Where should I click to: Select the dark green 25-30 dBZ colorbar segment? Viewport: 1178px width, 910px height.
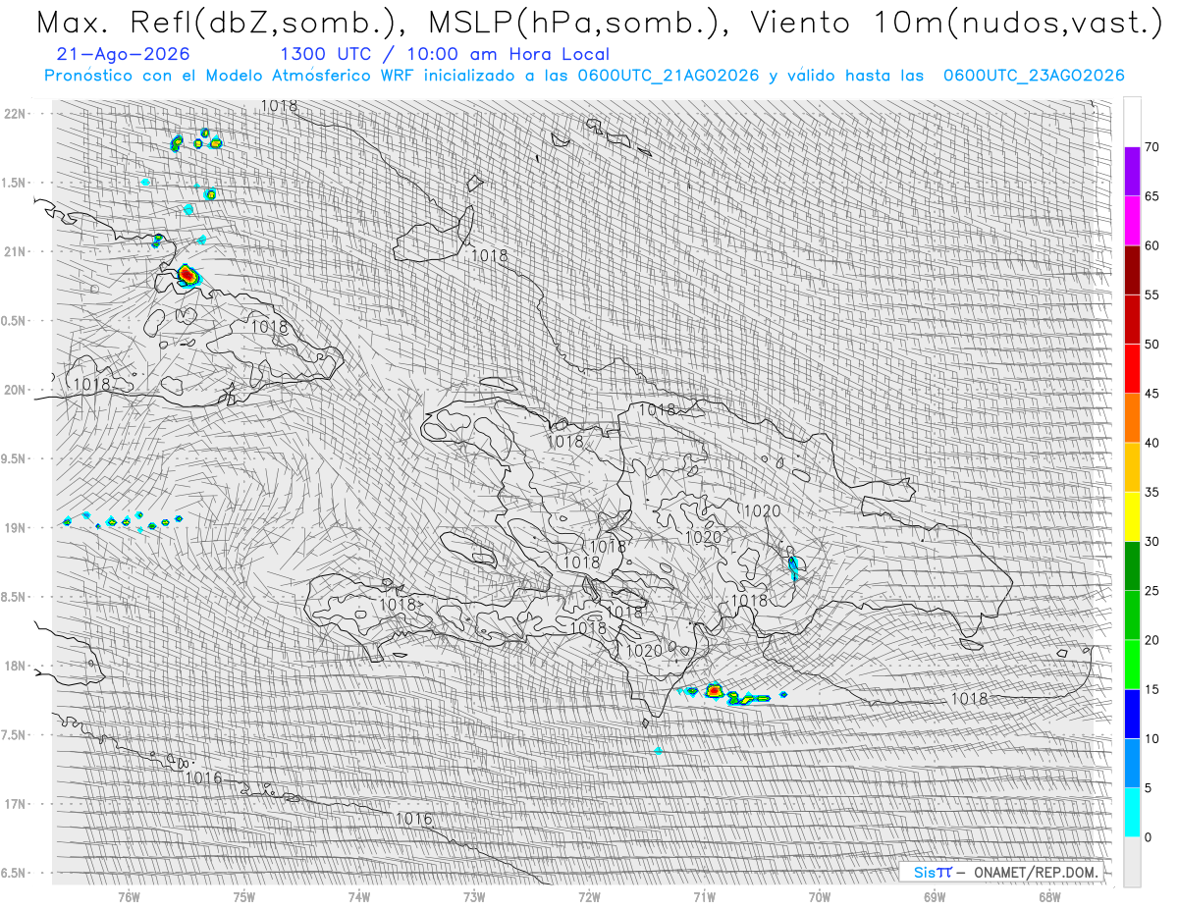coord(1132,566)
